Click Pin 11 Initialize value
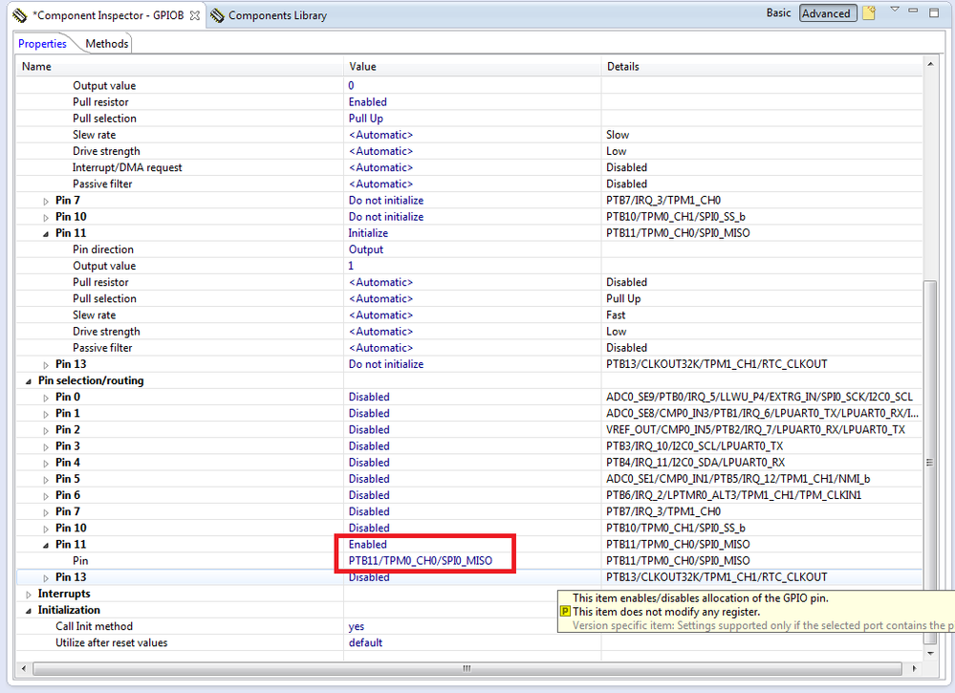Image resolution: width=955 pixels, height=693 pixels. [x=368, y=232]
